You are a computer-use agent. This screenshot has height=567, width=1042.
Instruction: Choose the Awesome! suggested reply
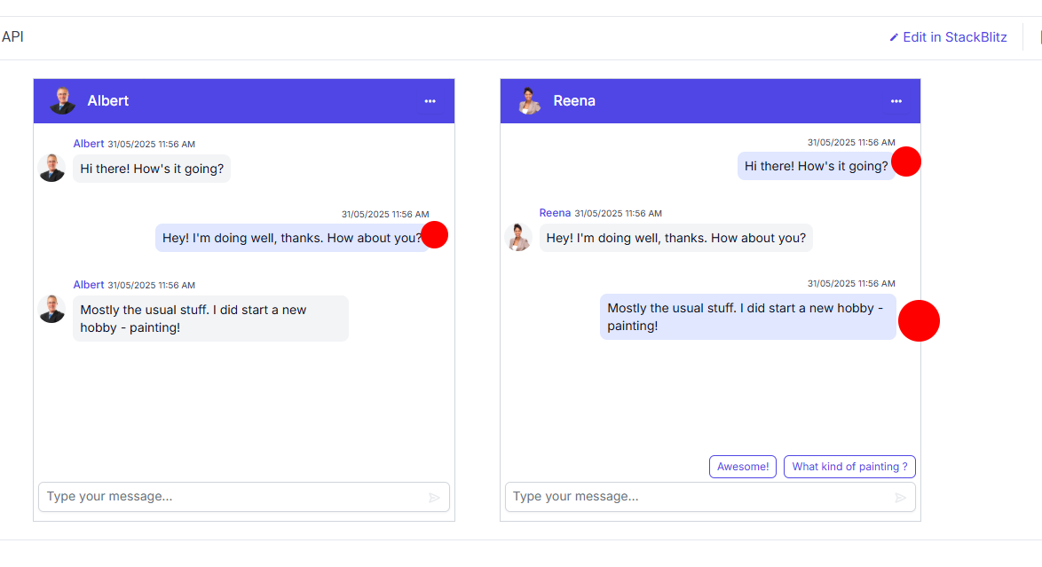point(742,467)
